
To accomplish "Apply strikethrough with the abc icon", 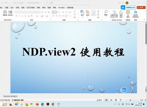I will [29, 16].
